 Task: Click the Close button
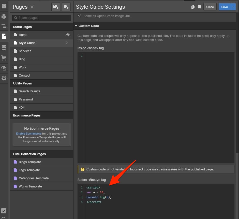(210, 7)
